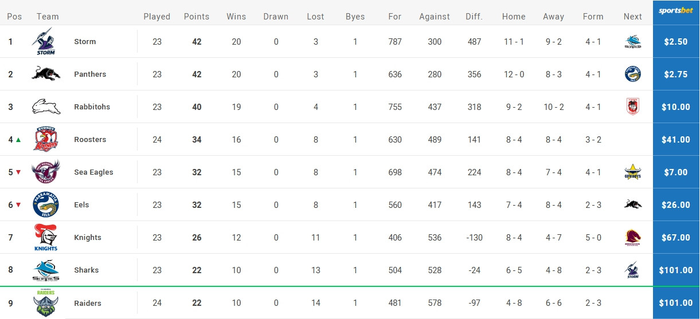Click the $67.00 odds for Knights
700x319 pixels.
676,237
